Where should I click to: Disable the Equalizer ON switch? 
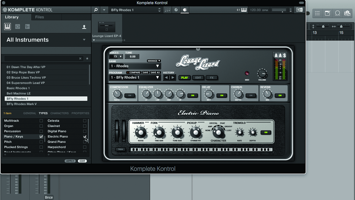click(x=192, y=96)
